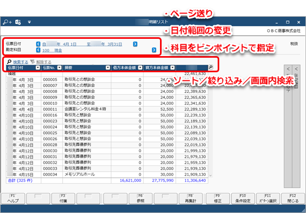Click the Excel export icon in title bar
This screenshot has width=306, height=213.
point(18,22)
